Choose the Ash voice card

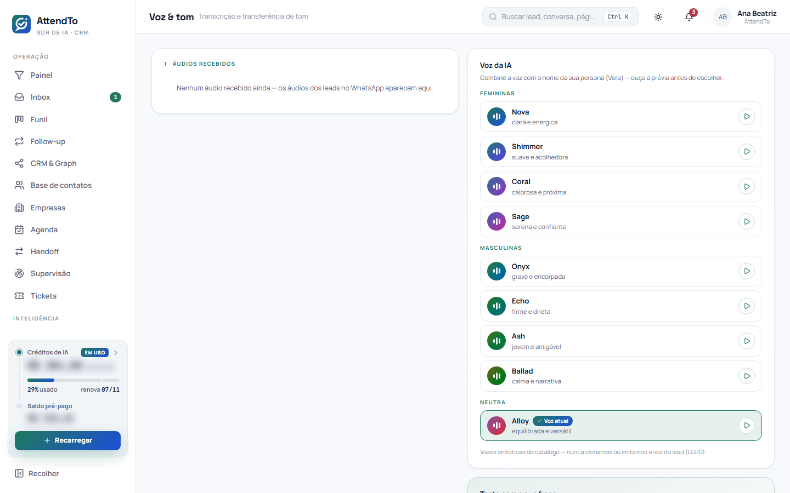(621, 341)
